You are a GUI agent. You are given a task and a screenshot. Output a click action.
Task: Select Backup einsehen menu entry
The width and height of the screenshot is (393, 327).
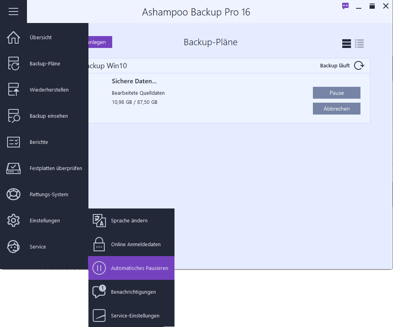pyautogui.click(x=44, y=116)
